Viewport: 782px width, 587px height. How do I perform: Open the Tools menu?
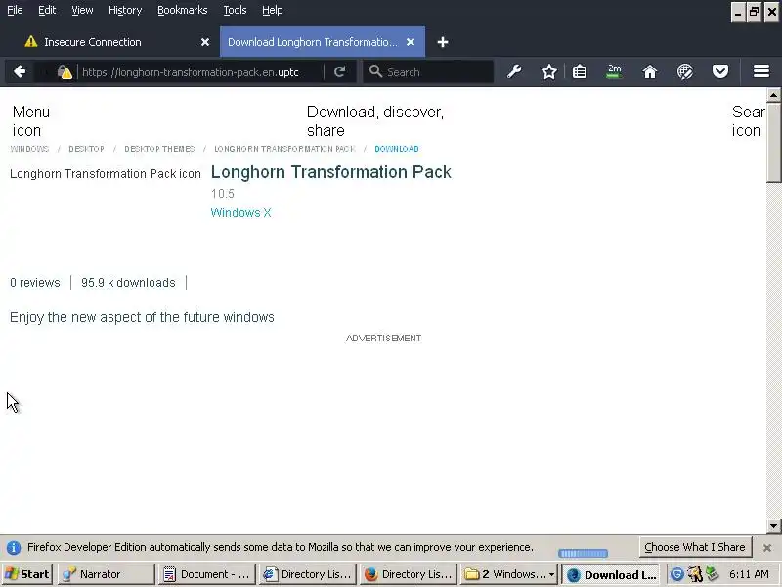(235, 10)
